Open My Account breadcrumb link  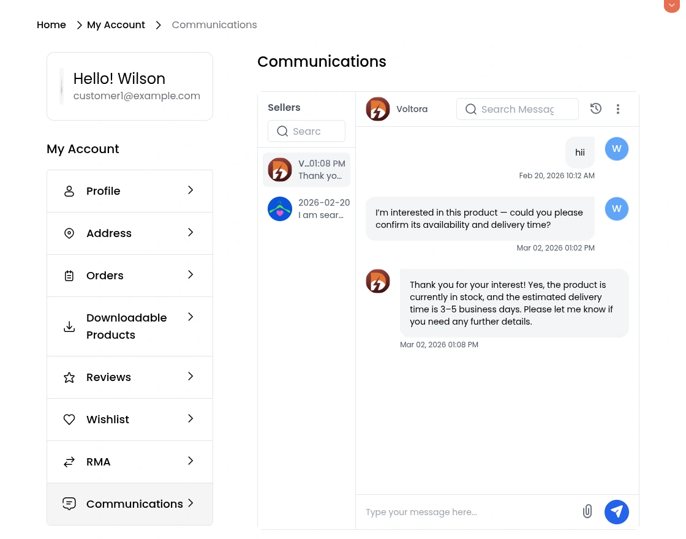point(116,24)
